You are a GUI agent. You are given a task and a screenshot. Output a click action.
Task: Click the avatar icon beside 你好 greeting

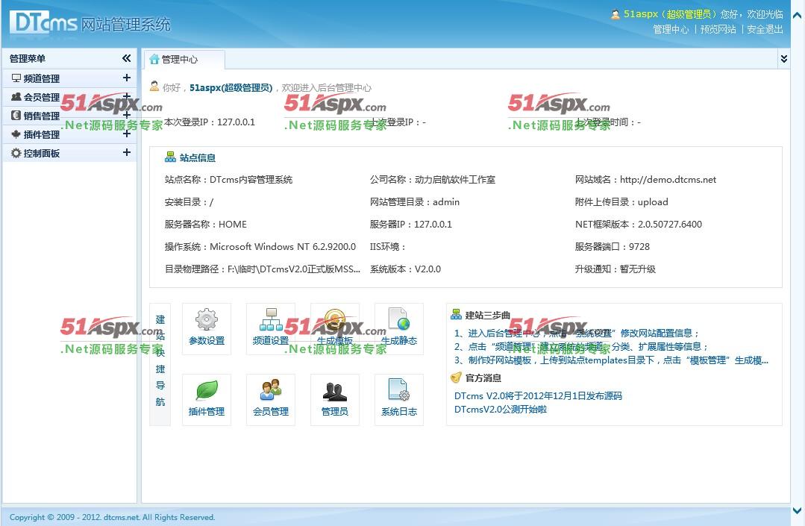[x=154, y=87]
